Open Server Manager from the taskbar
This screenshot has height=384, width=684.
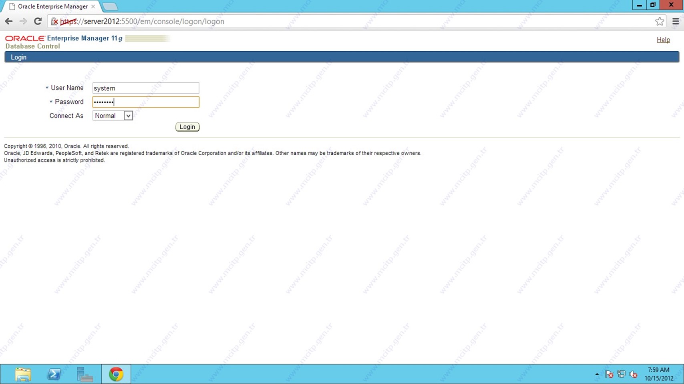85,374
